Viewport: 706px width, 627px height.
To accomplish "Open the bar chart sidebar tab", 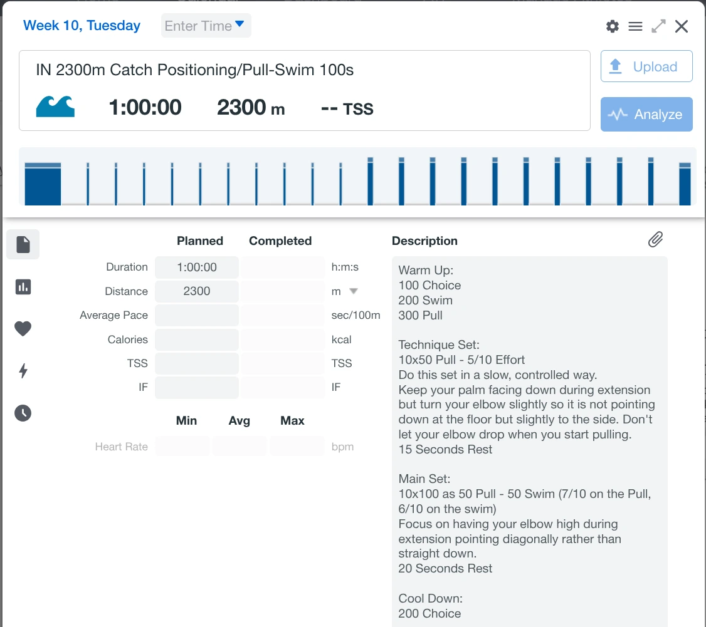I will [x=23, y=287].
